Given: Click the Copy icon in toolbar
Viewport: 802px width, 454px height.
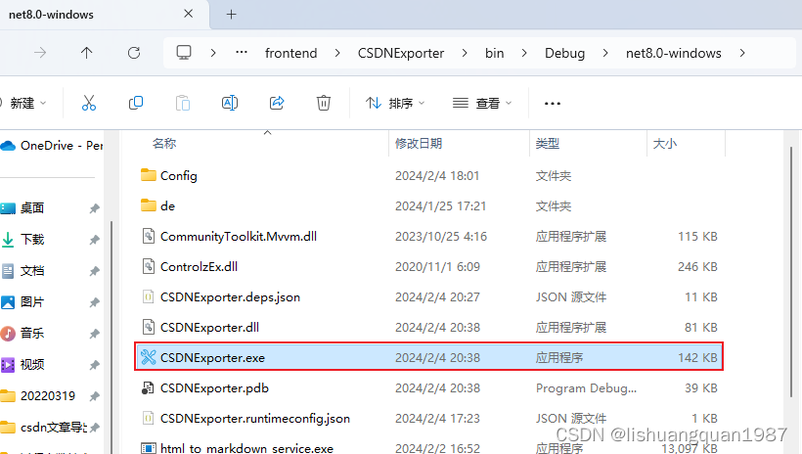Looking at the screenshot, I should [x=136, y=103].
